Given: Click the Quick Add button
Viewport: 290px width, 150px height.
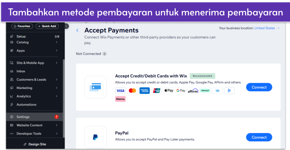Looking at the screenshot, I should click(x=47, y=26).
